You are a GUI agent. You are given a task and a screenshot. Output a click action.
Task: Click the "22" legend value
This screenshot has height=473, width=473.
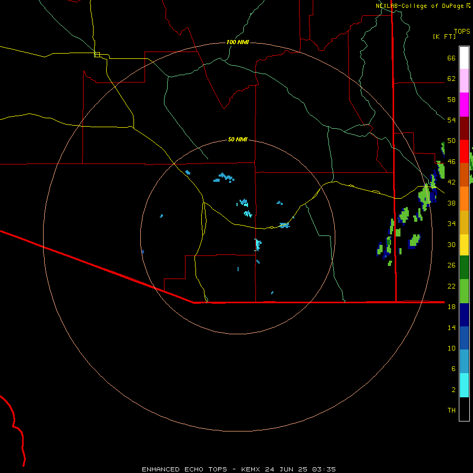(x=451, y=286)
